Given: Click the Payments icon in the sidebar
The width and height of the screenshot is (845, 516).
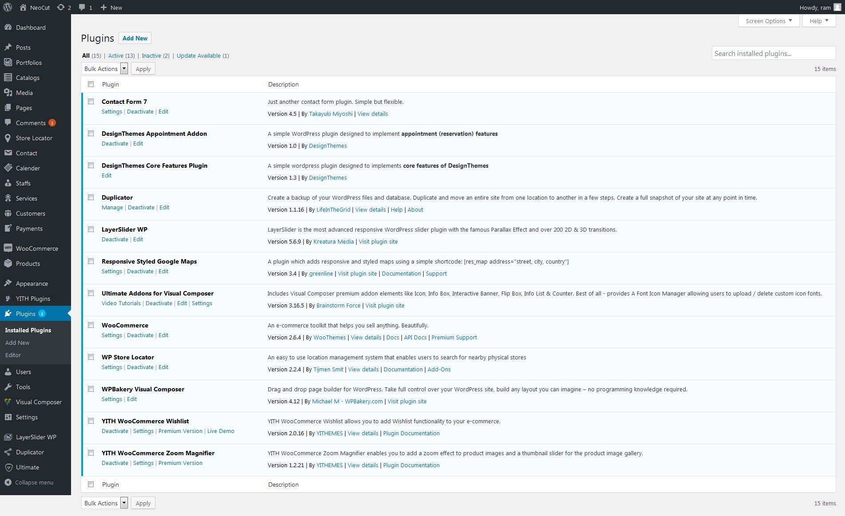Looking at the screenshot, I should tap(8, 228).
